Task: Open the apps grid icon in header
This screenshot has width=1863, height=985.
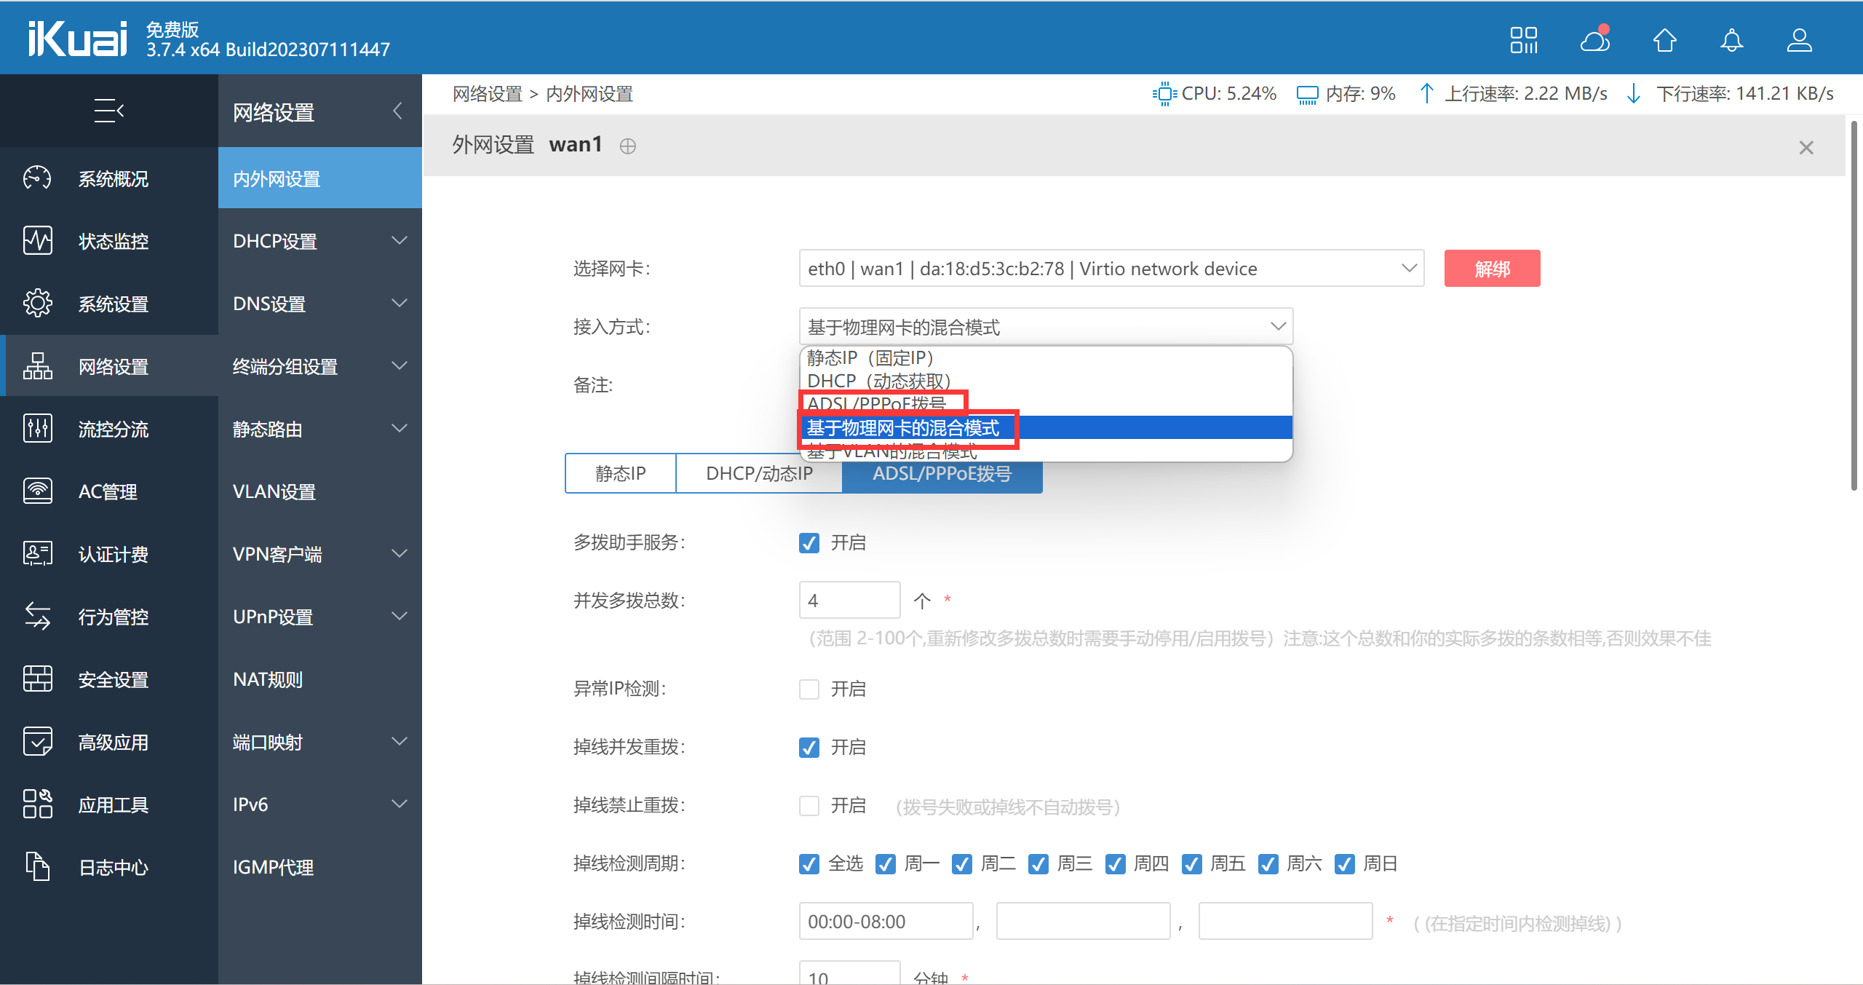Action: coord(1523,40)
